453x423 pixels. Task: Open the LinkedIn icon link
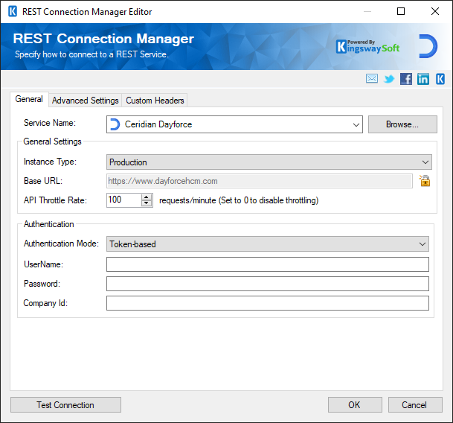(423, 79)
